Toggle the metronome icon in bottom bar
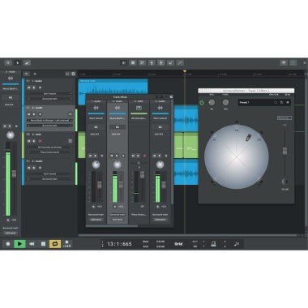The width and height of the screenshot is (308, 308). point(213,244)
